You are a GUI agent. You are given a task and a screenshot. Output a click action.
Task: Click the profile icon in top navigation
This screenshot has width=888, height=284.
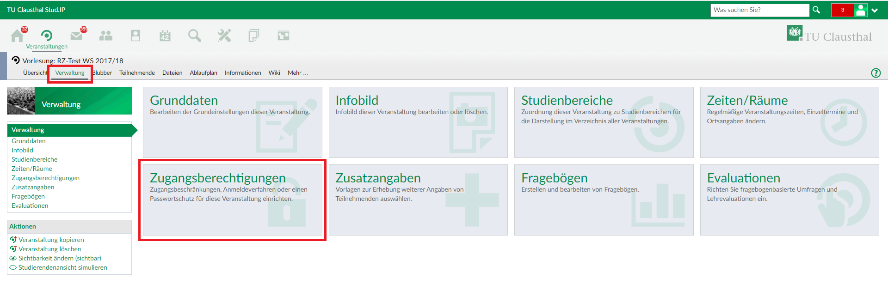coord(136,36)
